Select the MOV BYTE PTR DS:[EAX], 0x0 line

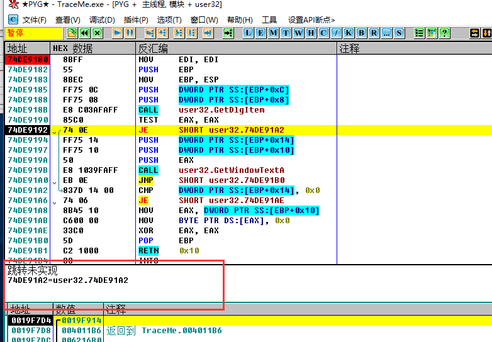pyautogui.click(x=214, y=221)
